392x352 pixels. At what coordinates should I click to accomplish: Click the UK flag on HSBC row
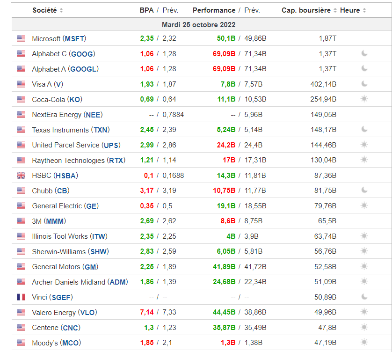click(21, 176)
